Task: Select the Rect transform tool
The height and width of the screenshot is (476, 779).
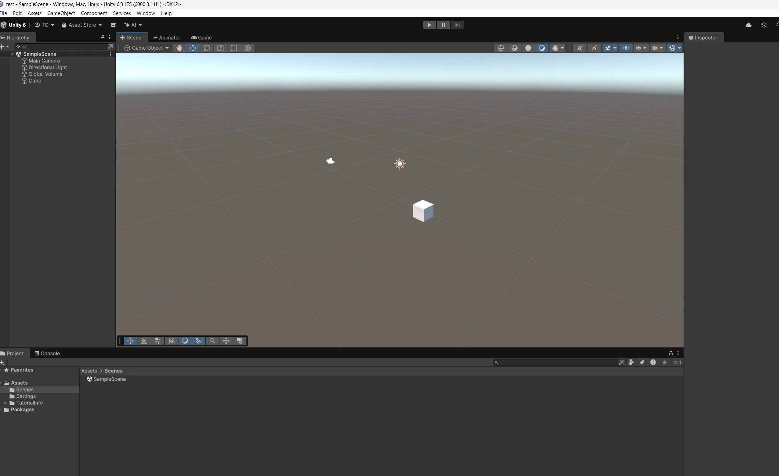Action: click(234, 48)
